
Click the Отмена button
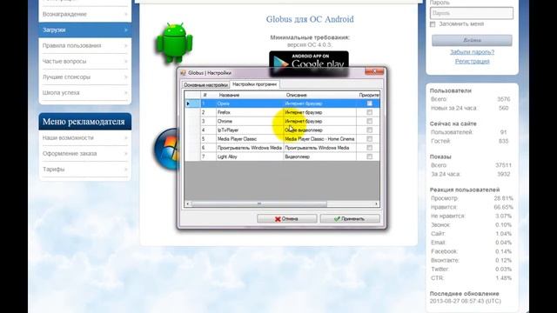(x=287, y=219)
